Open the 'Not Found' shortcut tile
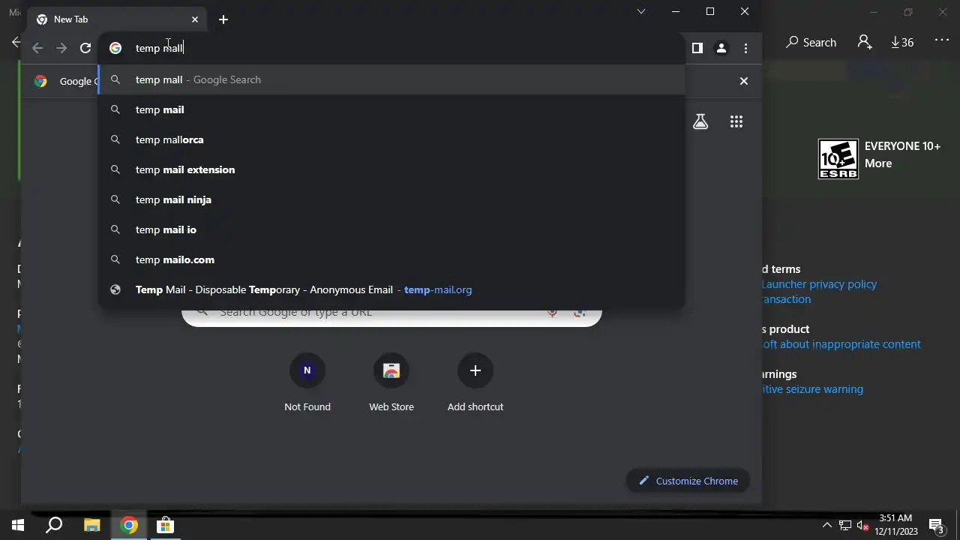 coord(307,384)
